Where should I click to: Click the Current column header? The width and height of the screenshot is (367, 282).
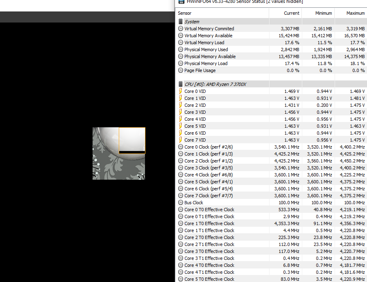pyautogui.click(x=291, y=13)
